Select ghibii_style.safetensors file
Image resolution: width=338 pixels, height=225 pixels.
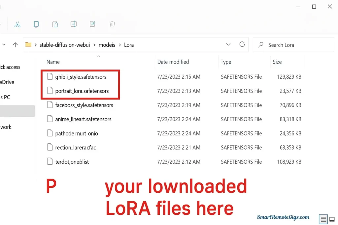pyautogui.click(x=81, y=77)
